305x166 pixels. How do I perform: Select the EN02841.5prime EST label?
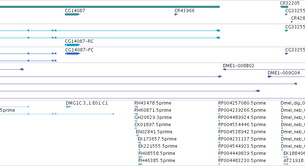tap(154, 132)
